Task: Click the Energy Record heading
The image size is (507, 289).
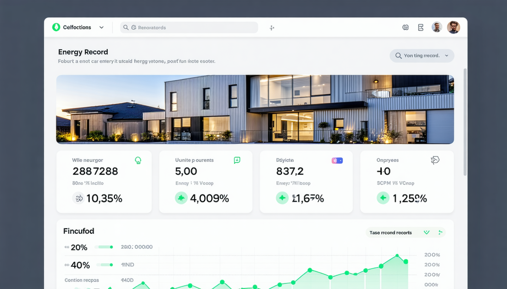Action: pos(83,52)
